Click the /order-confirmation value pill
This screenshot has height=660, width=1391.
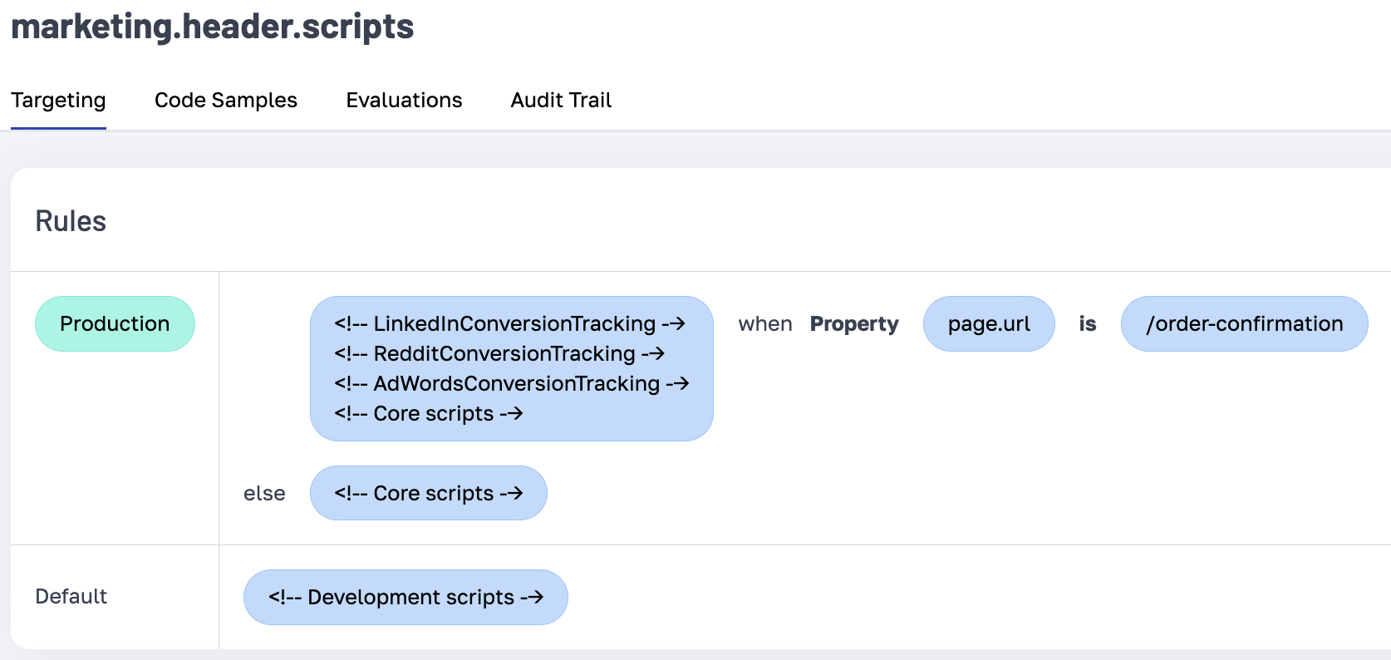[1244, 323]
